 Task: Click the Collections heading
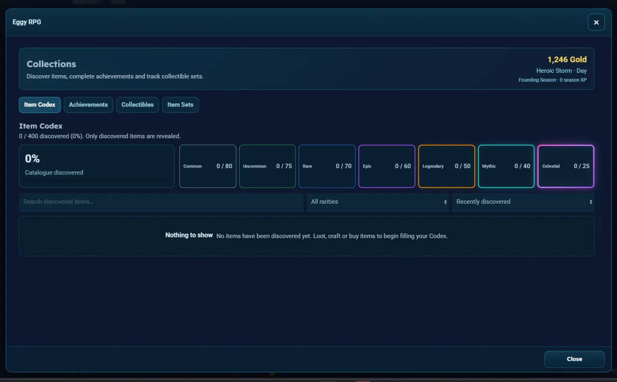pos(51,64)
